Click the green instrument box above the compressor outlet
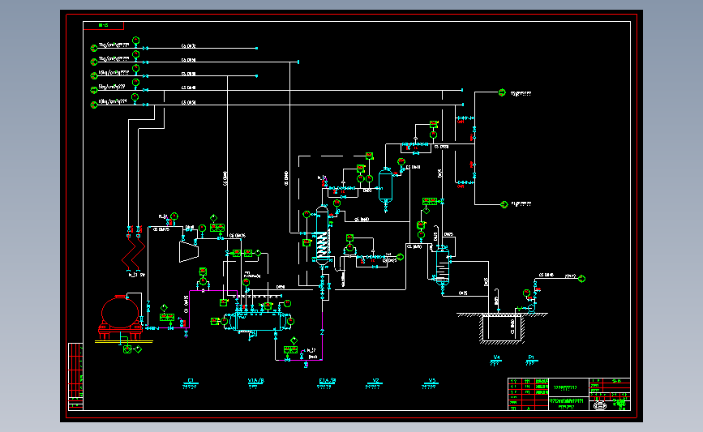The width and height of the screenshot is (703, 432). pyautogui.click(x=217, y=228)
